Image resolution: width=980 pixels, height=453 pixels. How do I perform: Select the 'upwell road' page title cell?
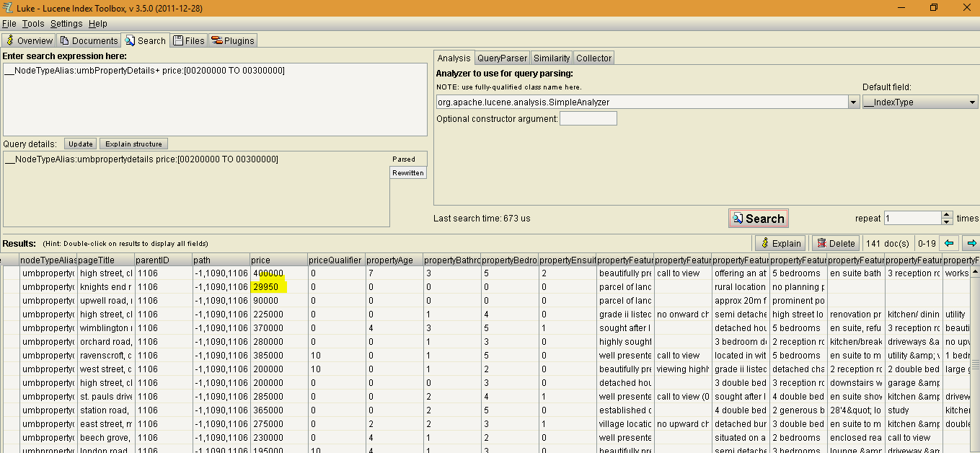click(105, 301)
